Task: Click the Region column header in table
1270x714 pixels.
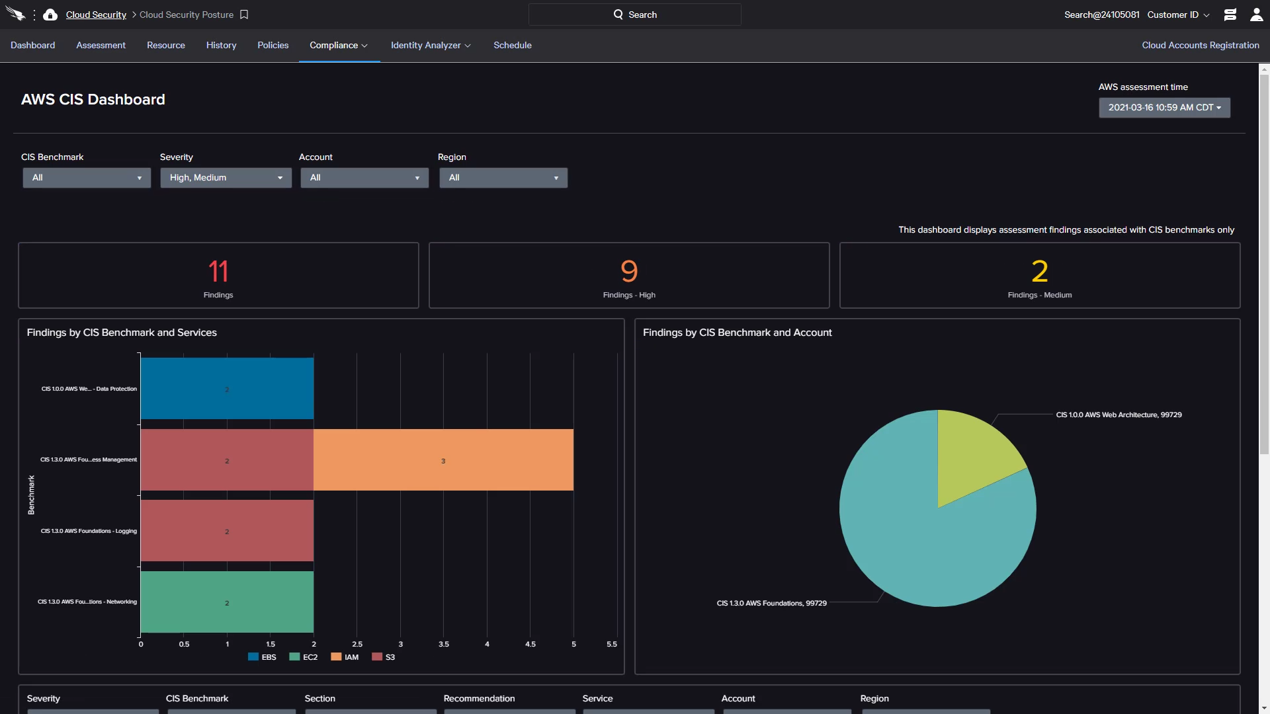Action: tap(874, 699)
